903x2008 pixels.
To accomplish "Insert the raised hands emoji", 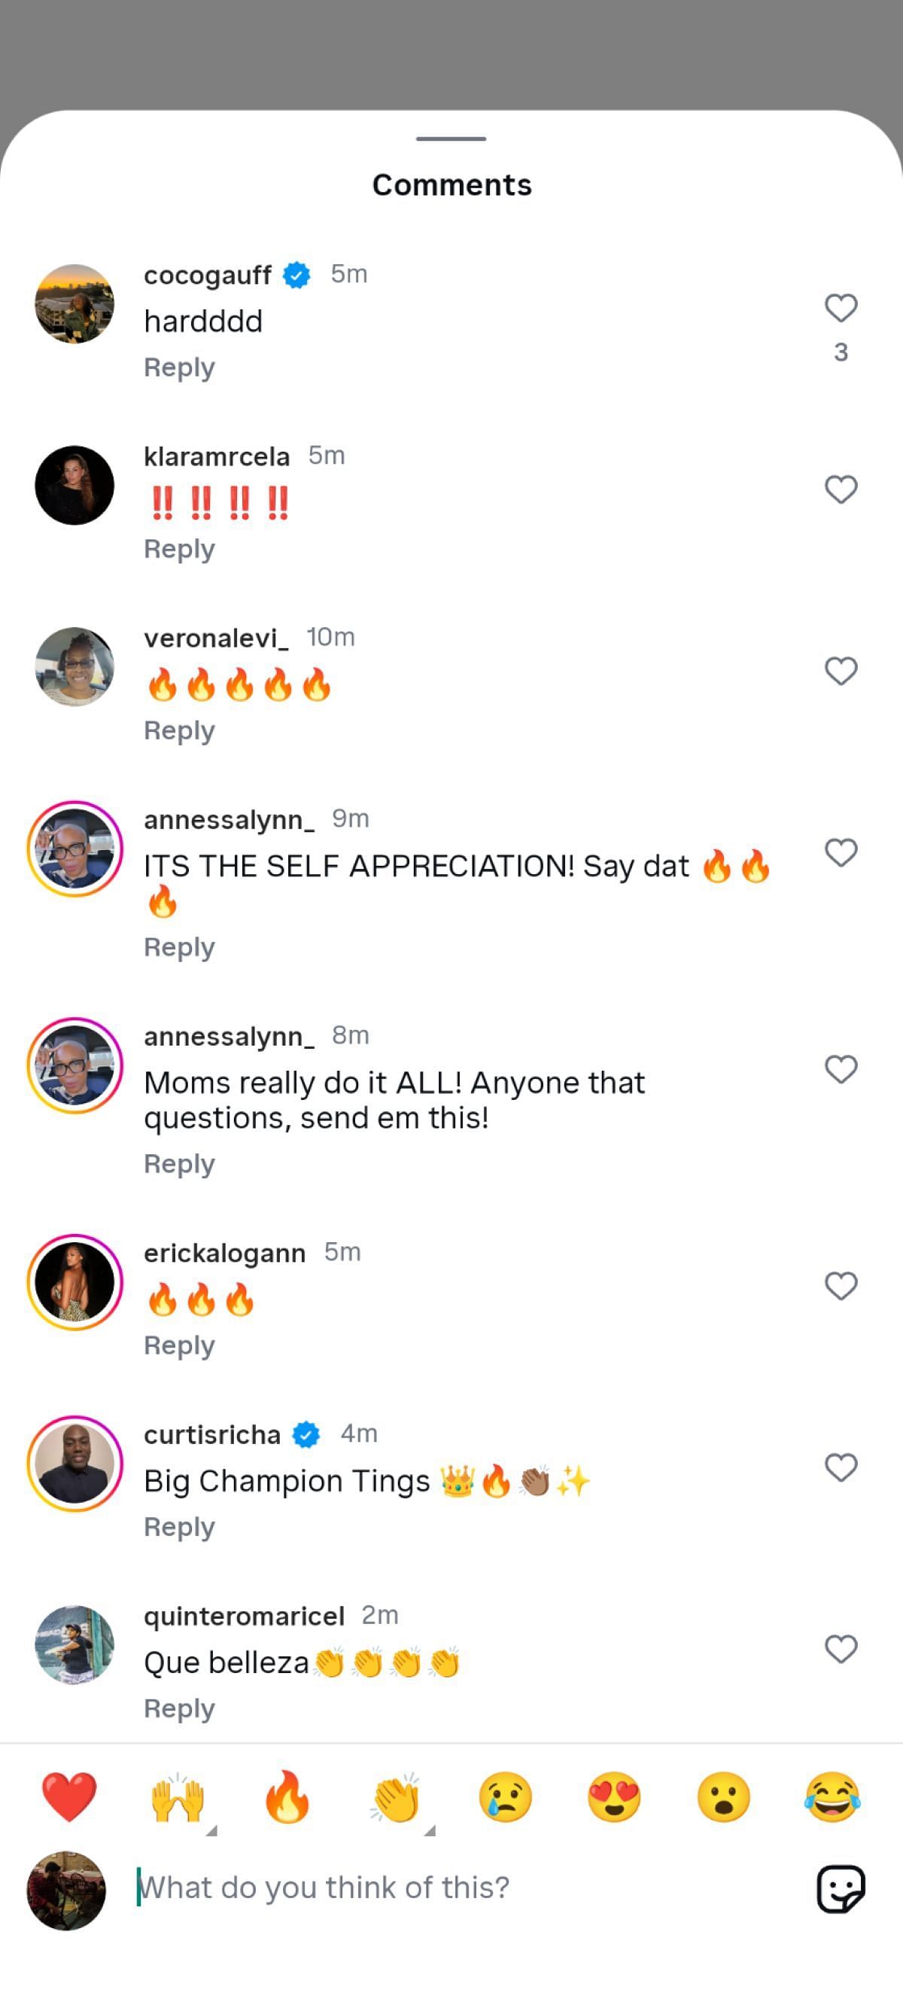I will pos(178,1796).
